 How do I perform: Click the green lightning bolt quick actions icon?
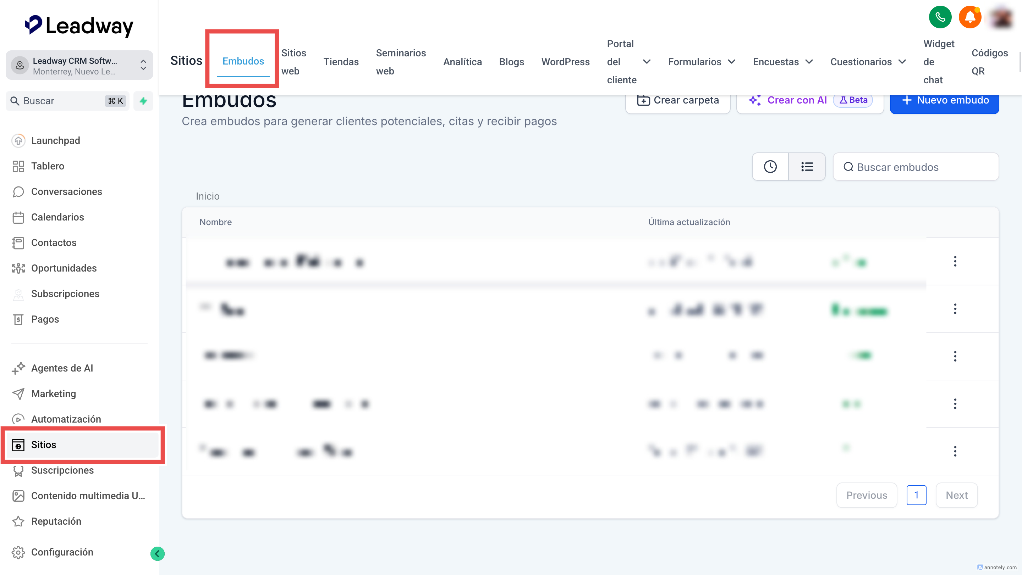click(x=143, y=101)
